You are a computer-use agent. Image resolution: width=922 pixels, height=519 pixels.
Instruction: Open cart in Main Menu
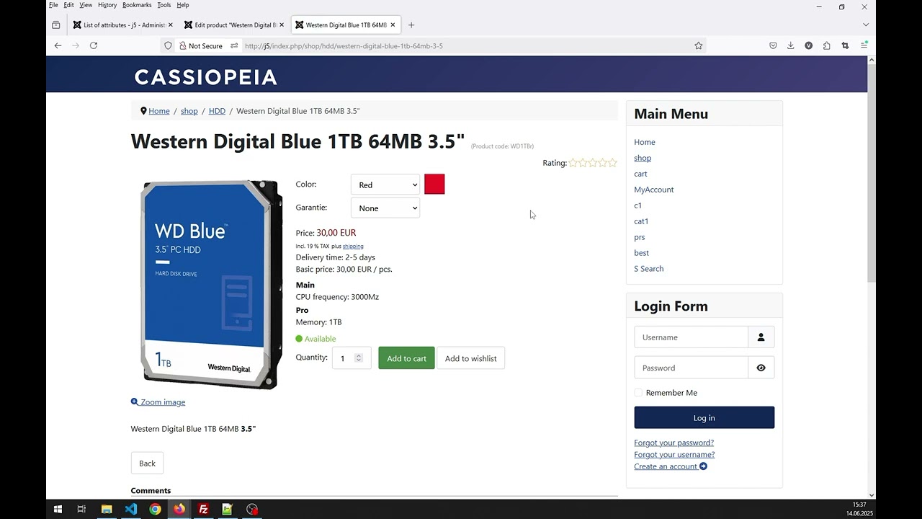pos(640,174)
